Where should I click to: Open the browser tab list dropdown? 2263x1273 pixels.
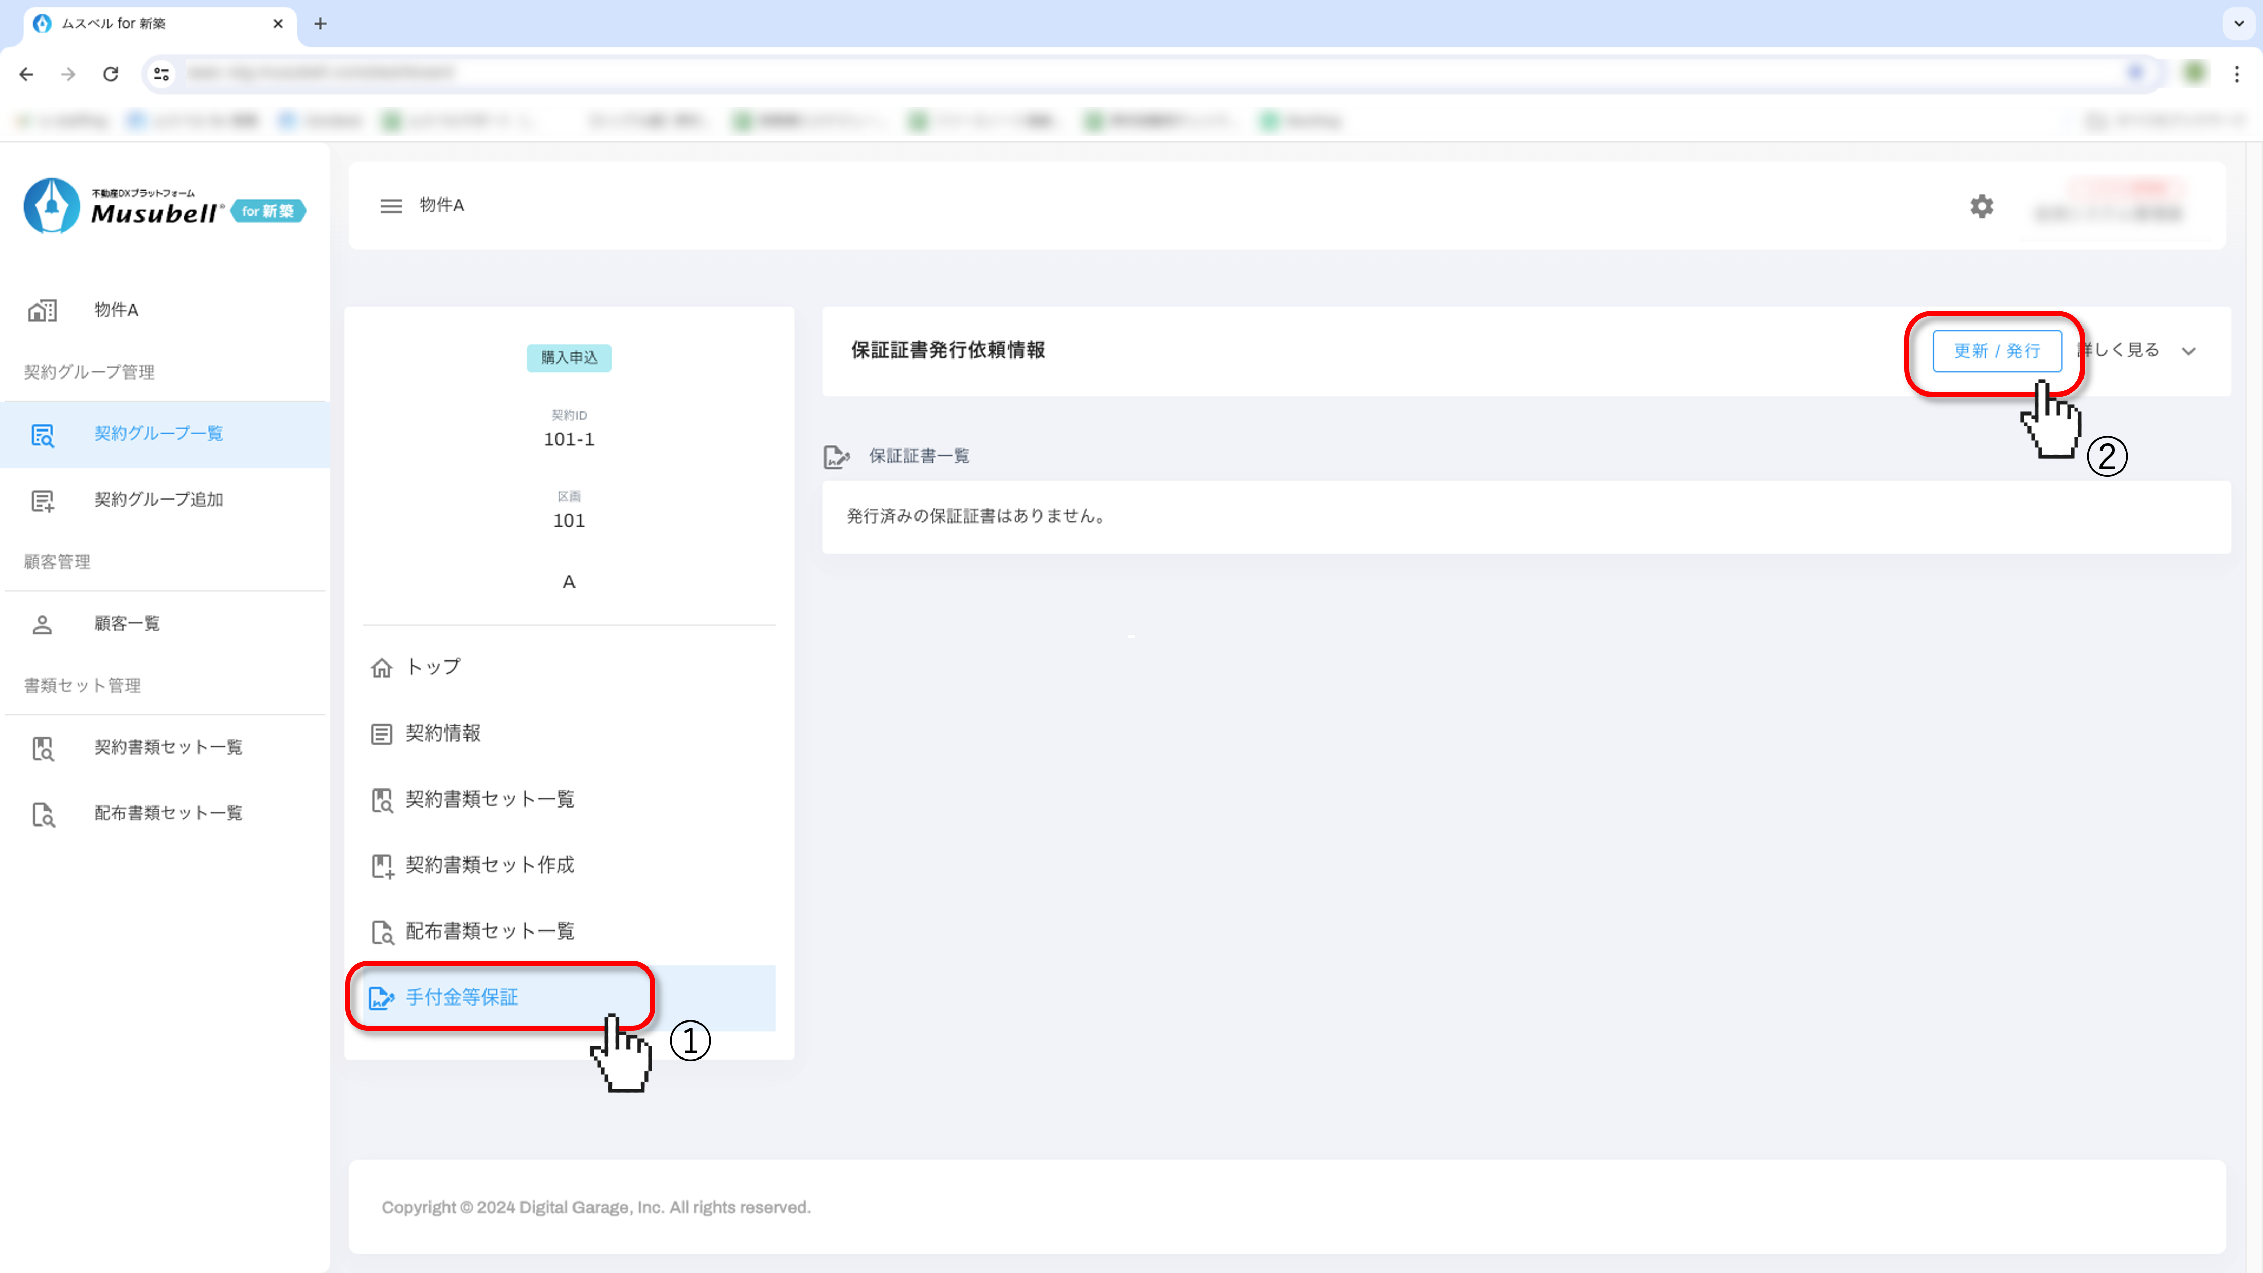point(2238,24)
